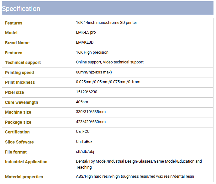The width and height of the screenshot is (216, 184).
Task: Select the Online support, Video technical support text
Action: [x=110, y=62]
